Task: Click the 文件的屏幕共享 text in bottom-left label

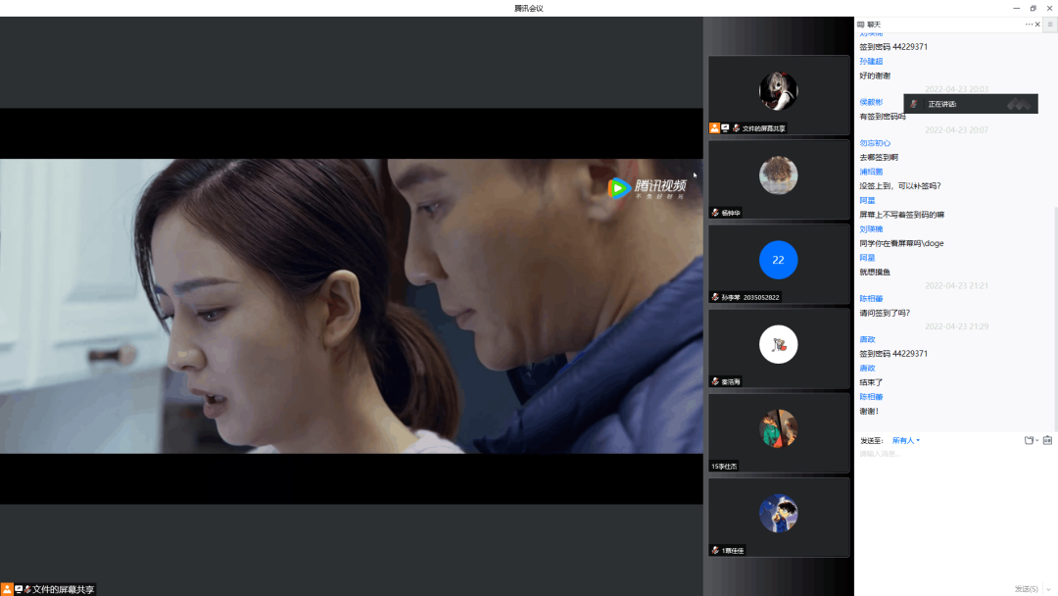Action: [x=64, y=589]
